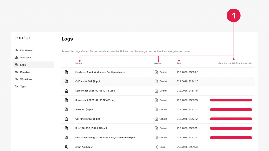This screenshot has height=151, width=269.
Task: Click the Startseite home icon
Action: click(17, 58)
